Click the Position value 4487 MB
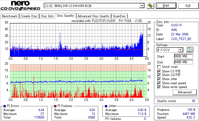Image resolution: width=199 pixels, height=121 pixels. point(189,114)
